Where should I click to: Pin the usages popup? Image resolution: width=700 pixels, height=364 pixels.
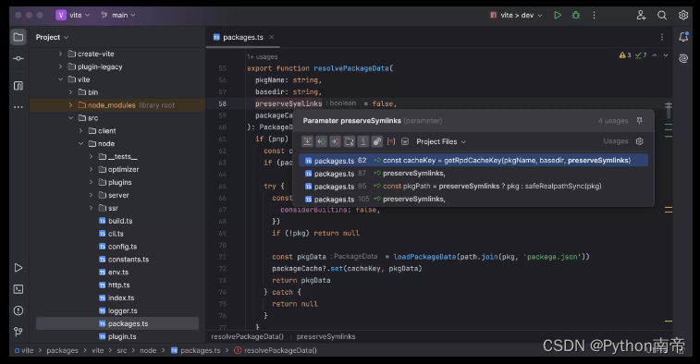click(639, 121)
